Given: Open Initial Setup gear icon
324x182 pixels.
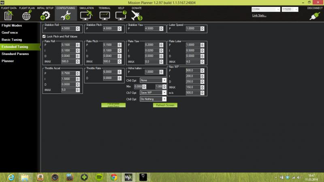Looking at the screenshot, I should [x=45, y=15].
